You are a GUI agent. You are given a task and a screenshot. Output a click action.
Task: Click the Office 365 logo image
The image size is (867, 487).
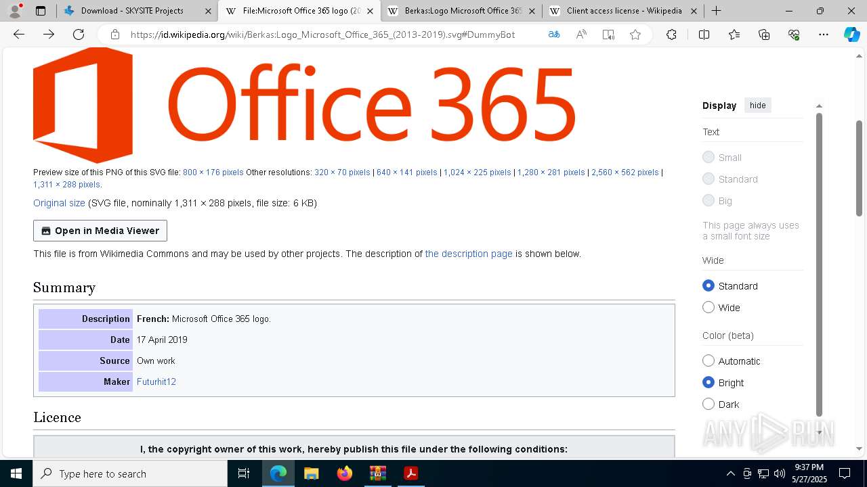point(304,106)
